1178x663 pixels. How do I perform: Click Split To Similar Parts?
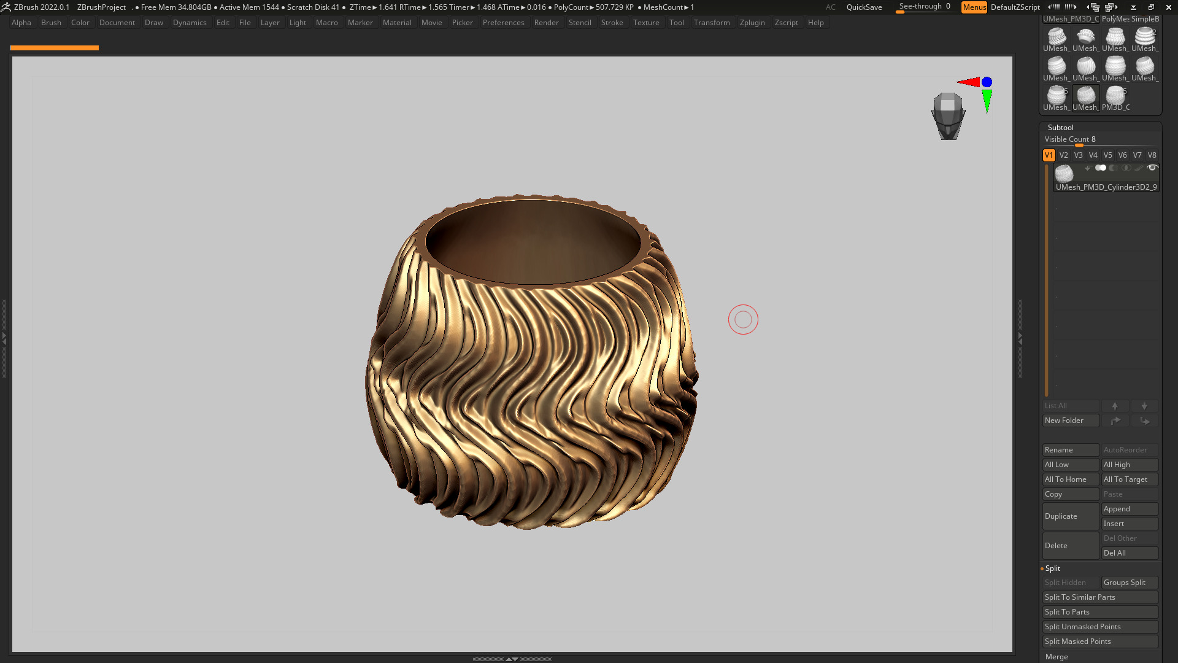point(1100,597)
